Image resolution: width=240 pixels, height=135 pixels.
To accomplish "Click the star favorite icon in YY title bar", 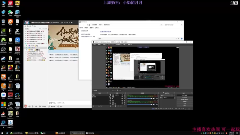I will pos(65,23).
